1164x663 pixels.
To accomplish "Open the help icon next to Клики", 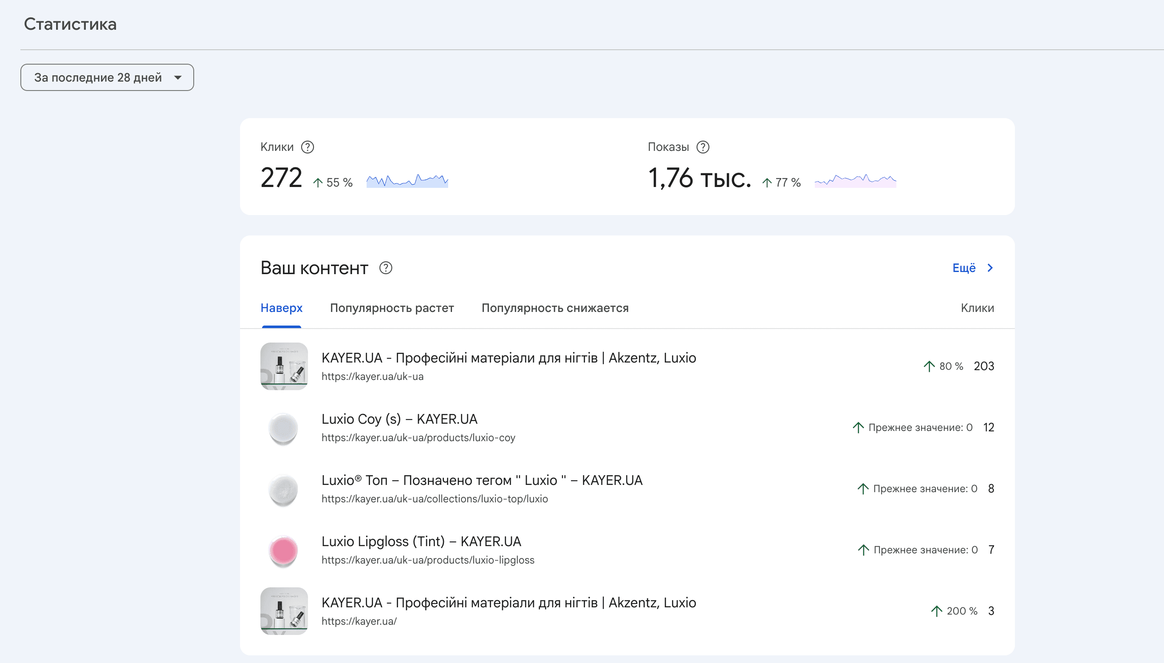I will pyautogui.click(x=308, y=147).
